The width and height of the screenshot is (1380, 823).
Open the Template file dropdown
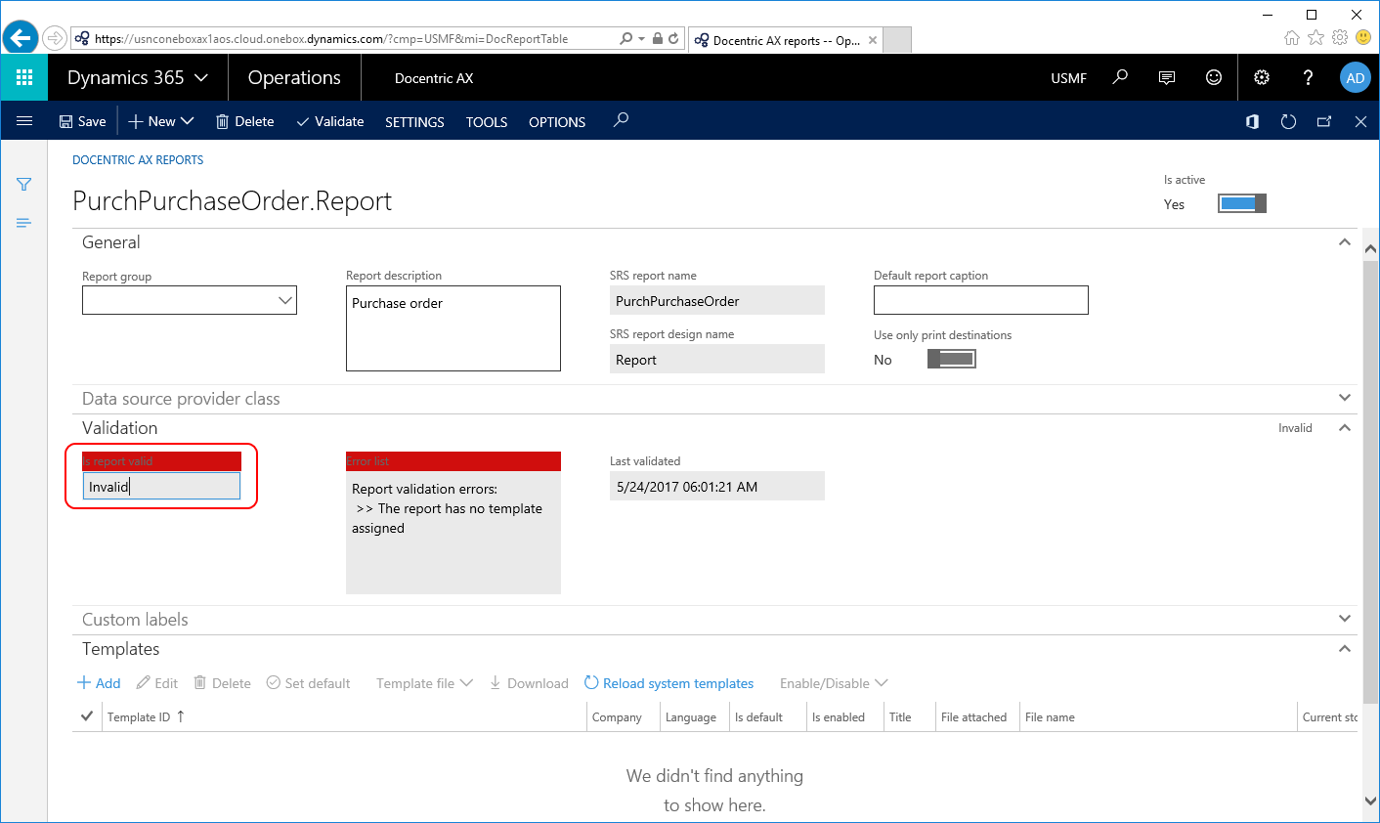[424, 683]
